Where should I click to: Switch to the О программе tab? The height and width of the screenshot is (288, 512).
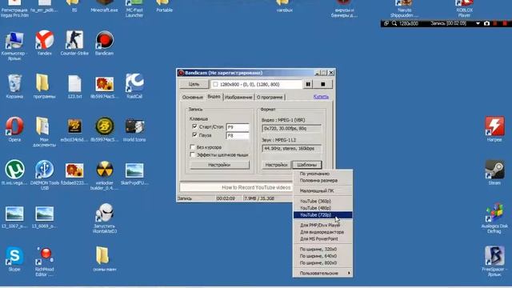270,97
